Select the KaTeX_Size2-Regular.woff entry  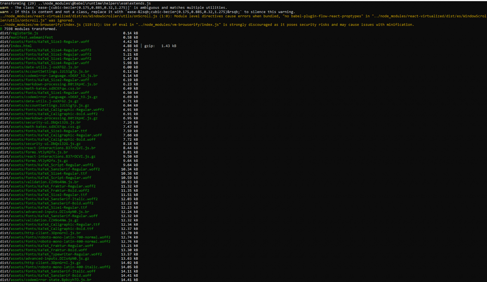pyautogui.click(x=45, y=80)
